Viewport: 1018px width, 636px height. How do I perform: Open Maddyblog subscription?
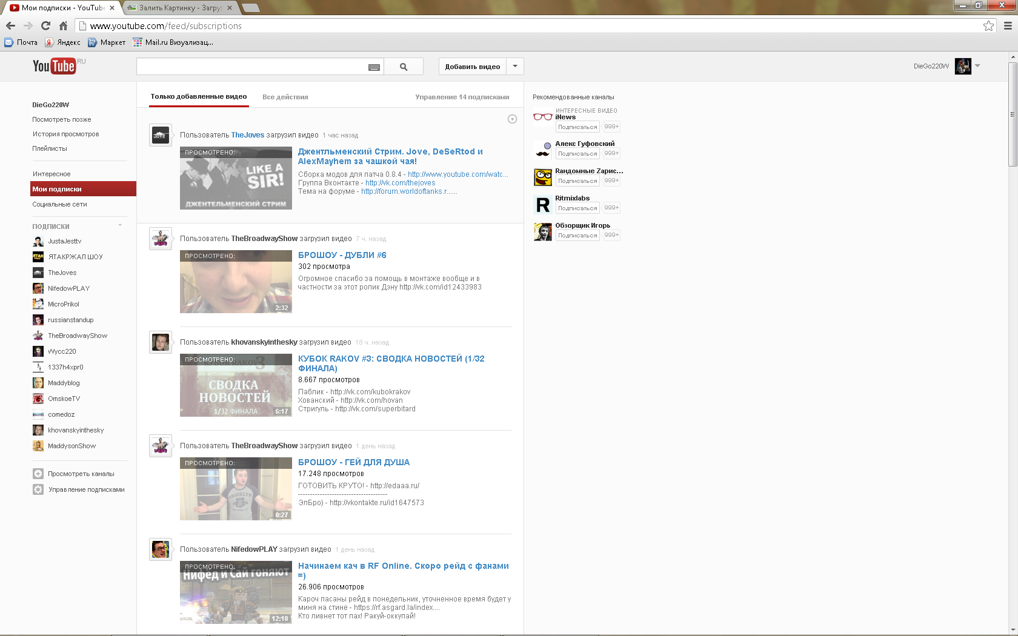(64, 383)
